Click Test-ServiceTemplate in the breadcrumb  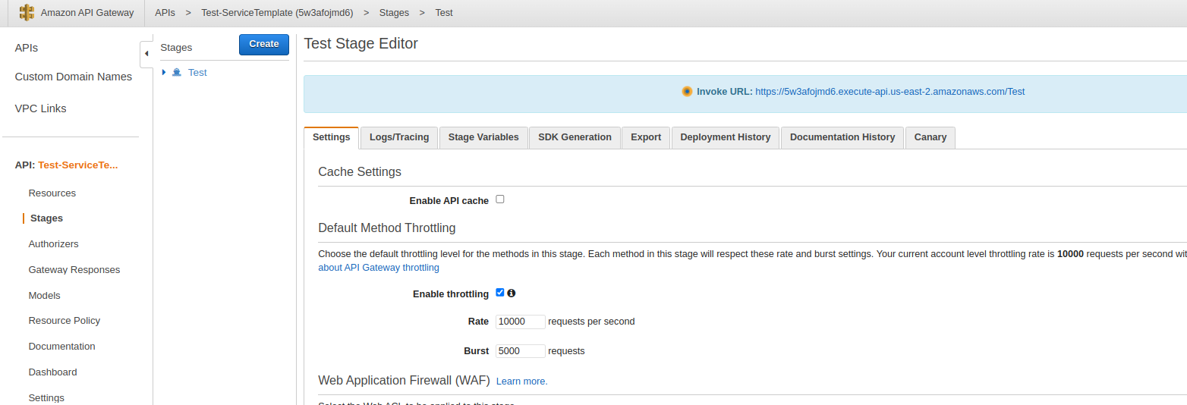point(277,13)
